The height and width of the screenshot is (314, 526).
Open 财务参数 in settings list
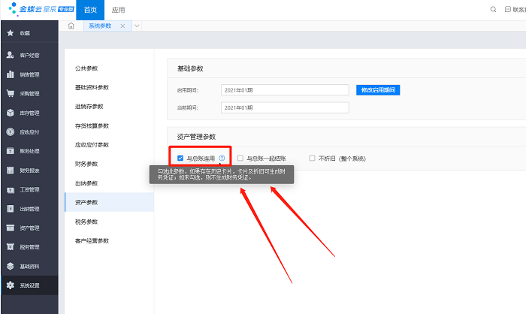[x=87, y=164]
